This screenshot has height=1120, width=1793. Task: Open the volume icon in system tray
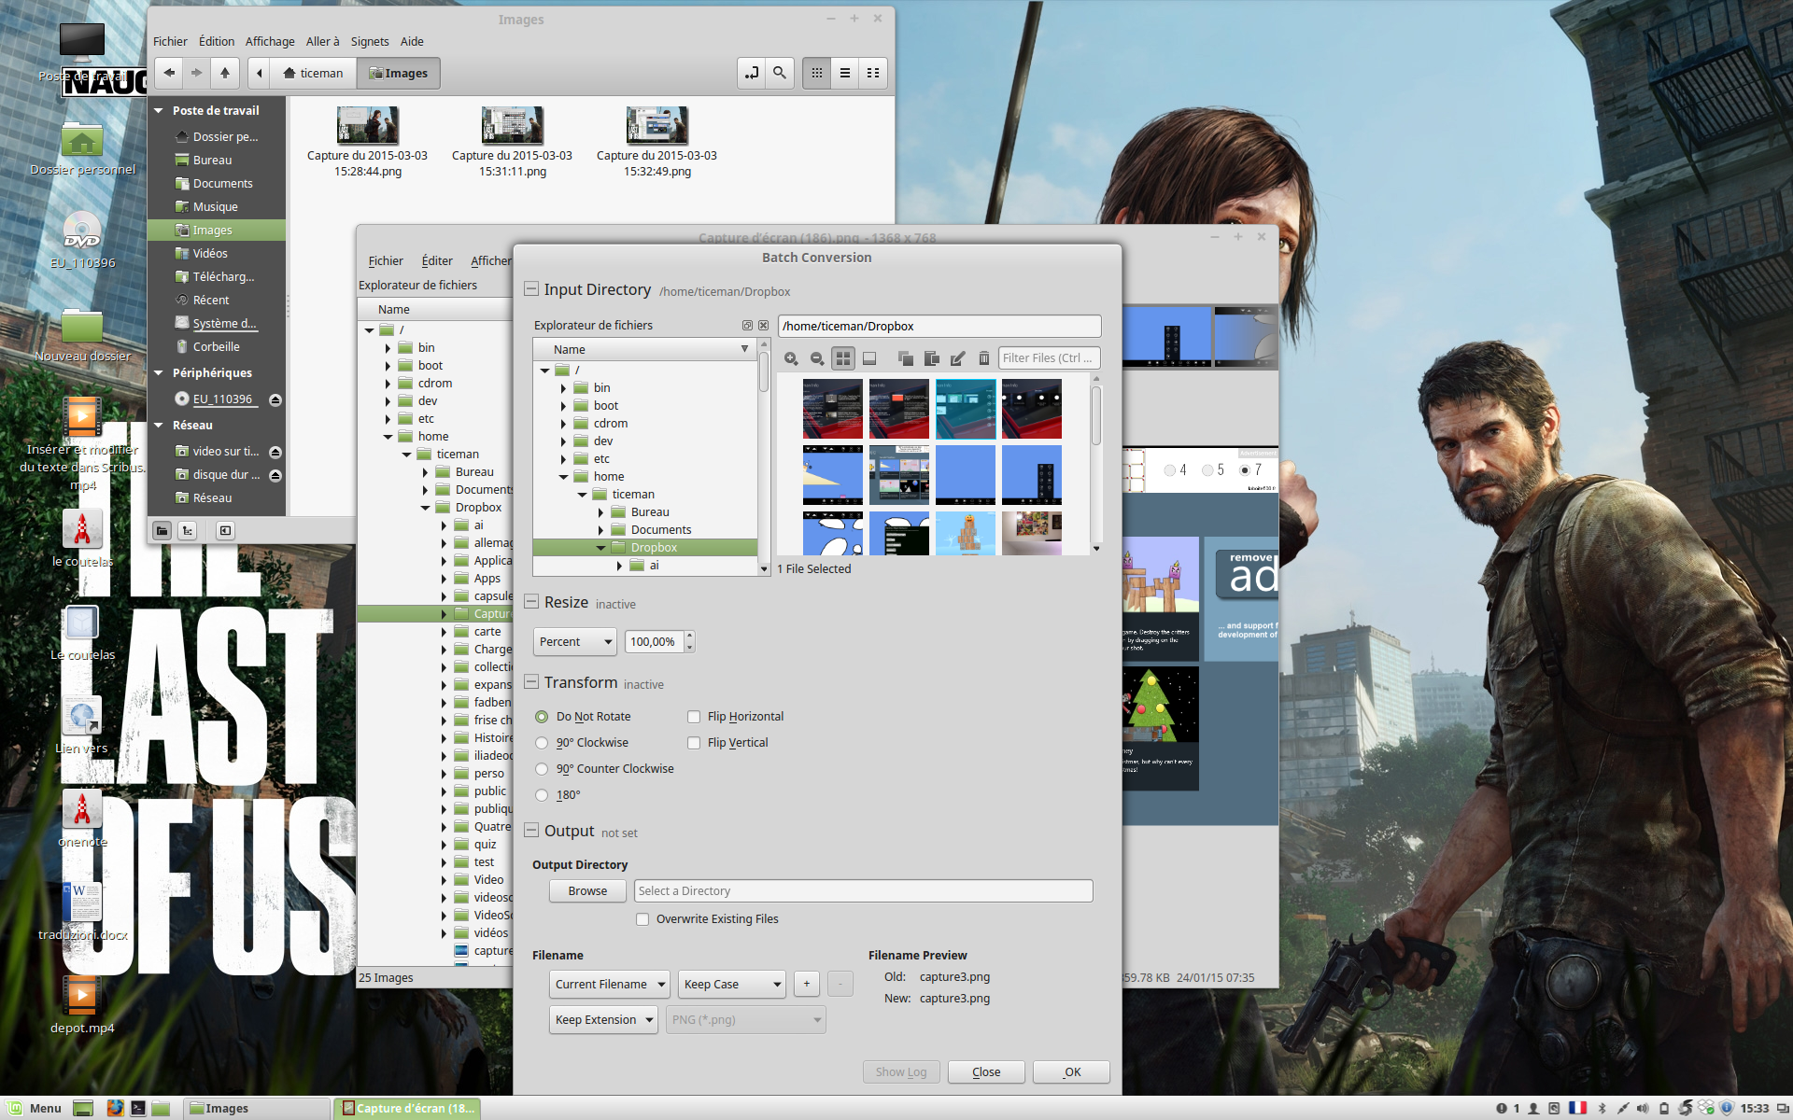click(1644, 1108)
